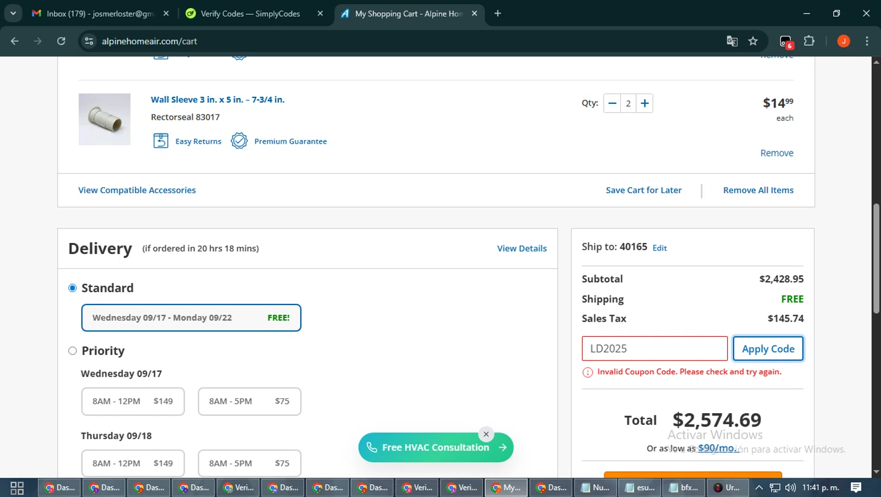Open the Free HVAC Consultation button
This screenshot has width=881, height=497.
pyautogui.click(x=436, y=448)
